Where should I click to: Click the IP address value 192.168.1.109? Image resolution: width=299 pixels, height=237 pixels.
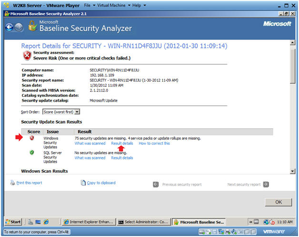[102, 75]
